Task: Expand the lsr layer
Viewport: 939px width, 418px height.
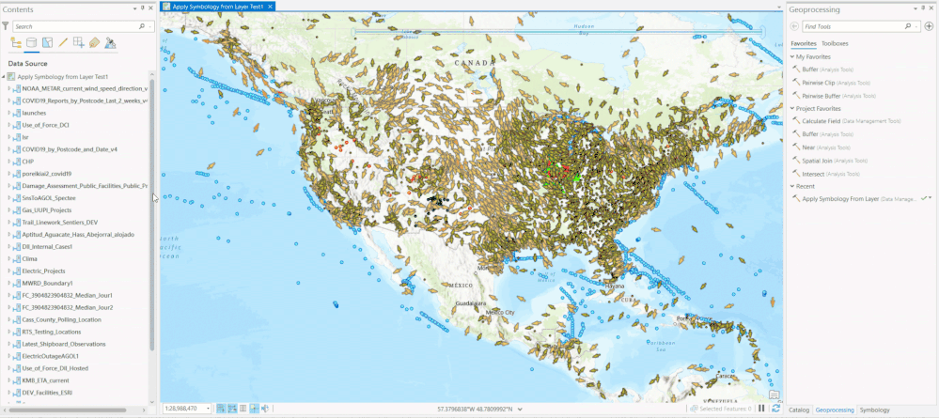Action: pos(9,137)
